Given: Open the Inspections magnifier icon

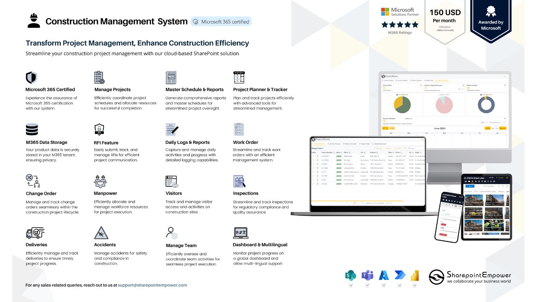Looking at the screenshot, I should (x=239, y=181).
